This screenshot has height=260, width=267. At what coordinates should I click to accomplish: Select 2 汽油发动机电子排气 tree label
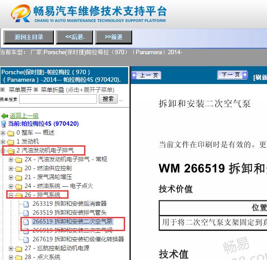[x=45, y=150]
